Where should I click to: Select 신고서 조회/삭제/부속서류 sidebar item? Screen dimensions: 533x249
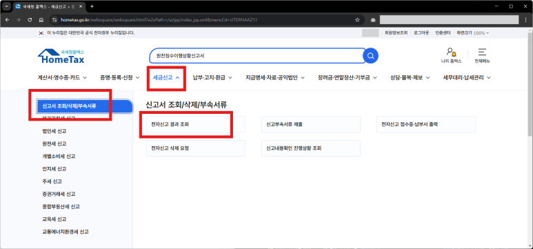(84, 106)
